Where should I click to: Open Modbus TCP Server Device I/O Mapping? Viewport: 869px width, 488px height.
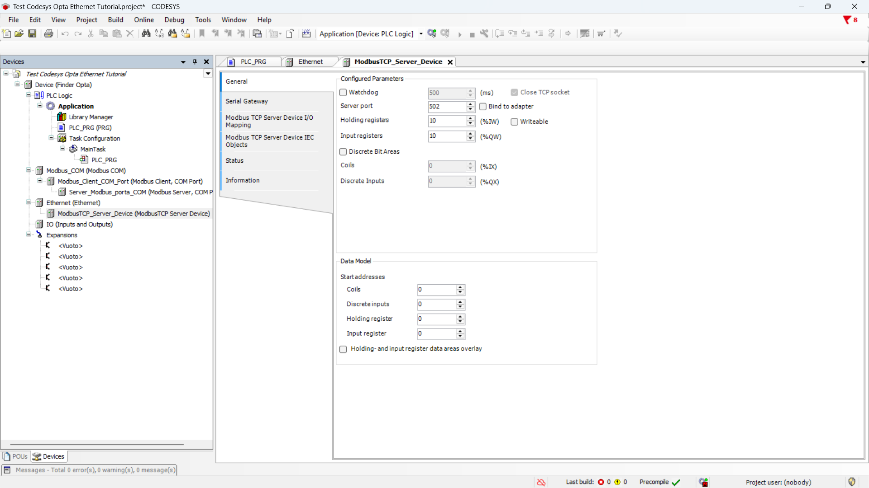[x=270, y=121]
